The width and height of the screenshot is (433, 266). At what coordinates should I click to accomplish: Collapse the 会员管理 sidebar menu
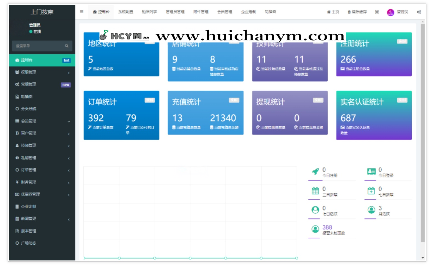[42, 121]
